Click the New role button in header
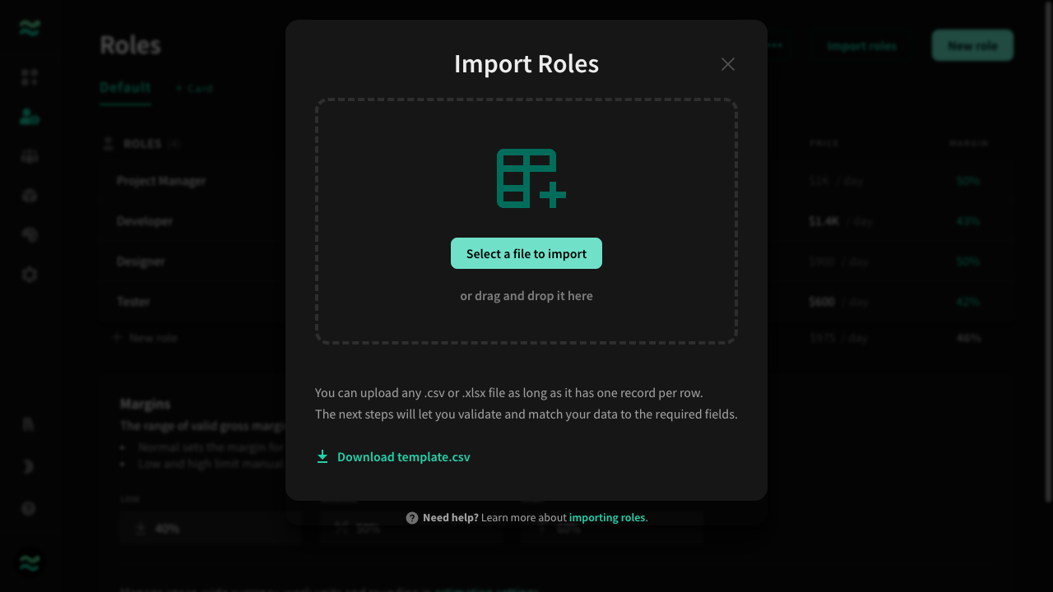This screenshot has height=592, width=1053. point(972,45)
